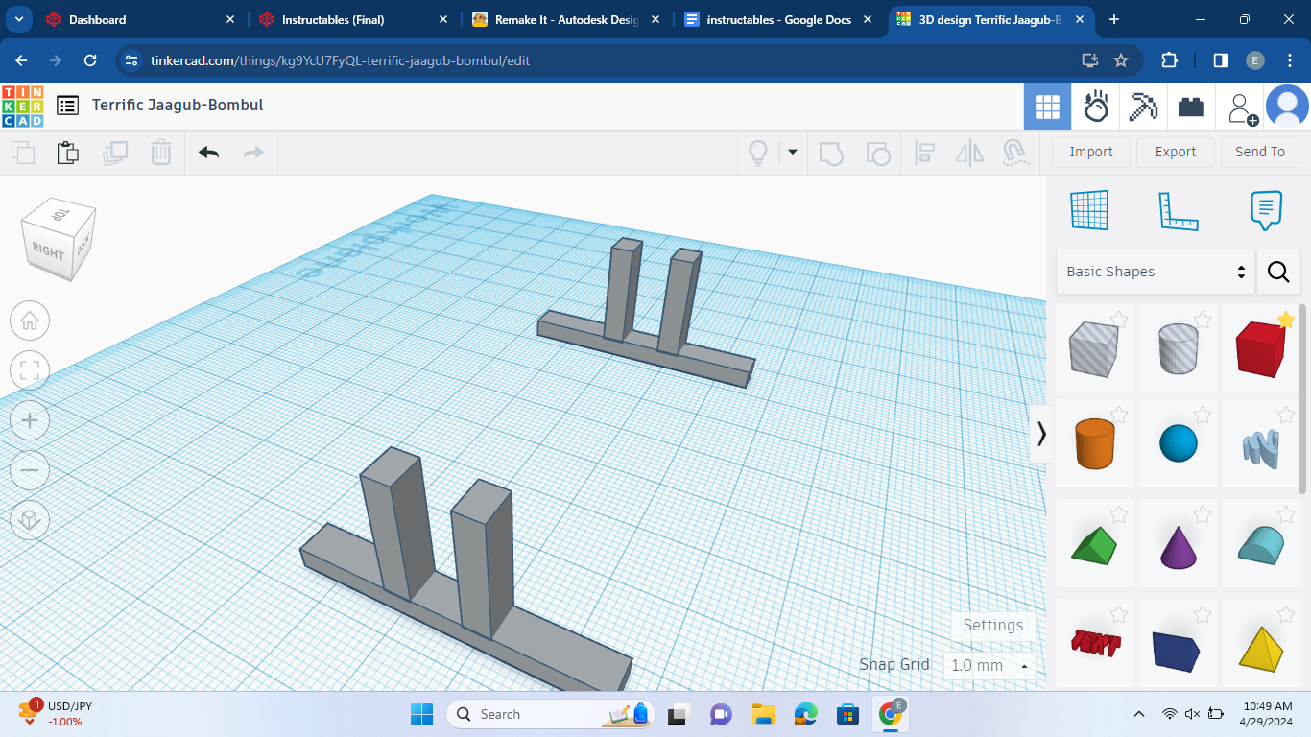Viewport: 1311px width, 737px height.
Task: Select the Box hole shape
Action: [x=1094, y=349]
